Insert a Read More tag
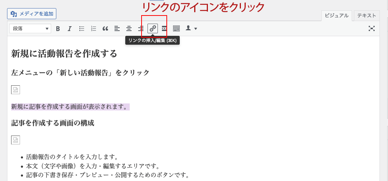This screenshot has width=388, height=181. coord(164,28)
